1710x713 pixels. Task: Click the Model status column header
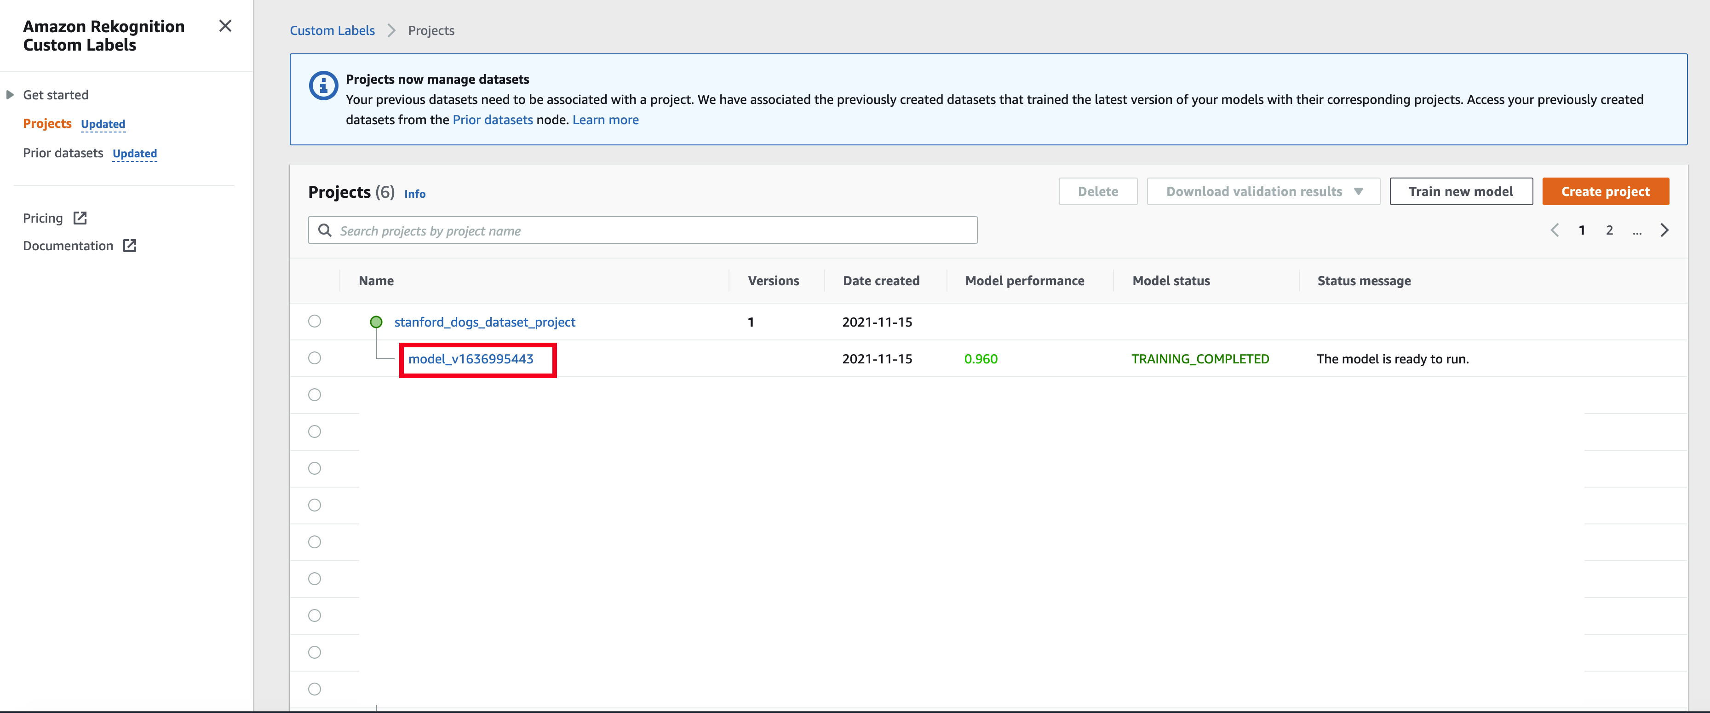point(1171,281)
